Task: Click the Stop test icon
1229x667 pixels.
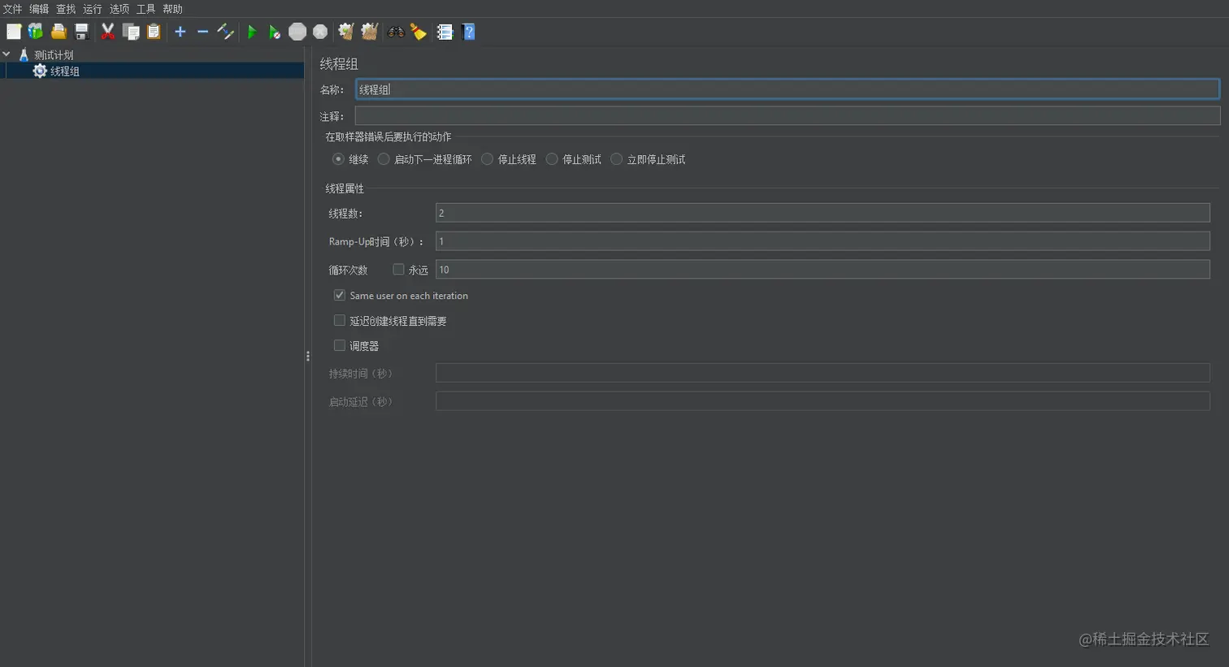Action: [x=297, y=32]
